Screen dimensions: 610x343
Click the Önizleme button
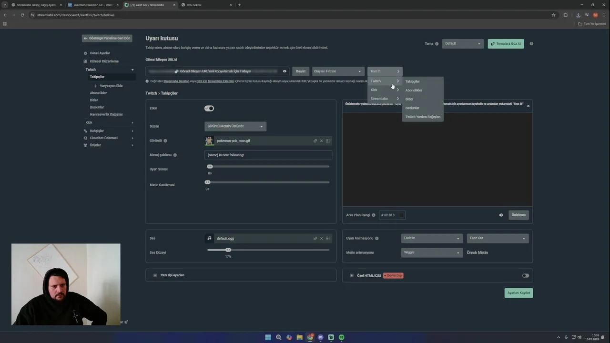[x=518, y=215]
